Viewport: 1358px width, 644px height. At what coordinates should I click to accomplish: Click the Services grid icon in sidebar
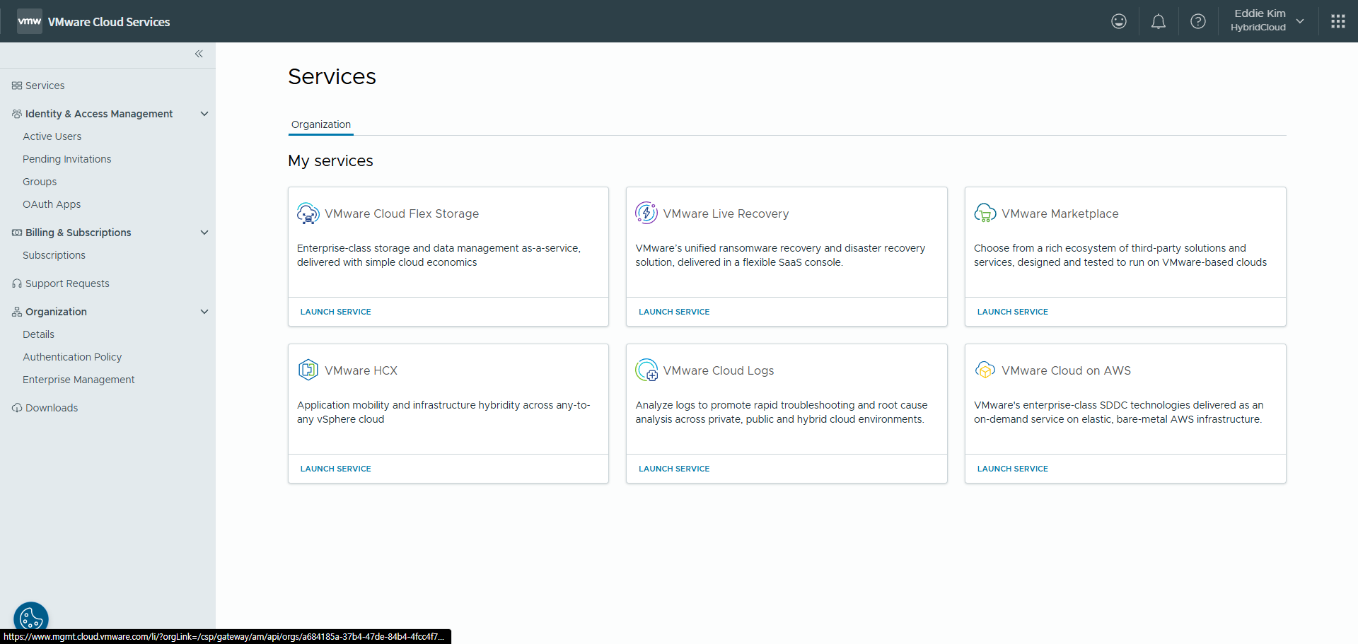pos(17,86)
